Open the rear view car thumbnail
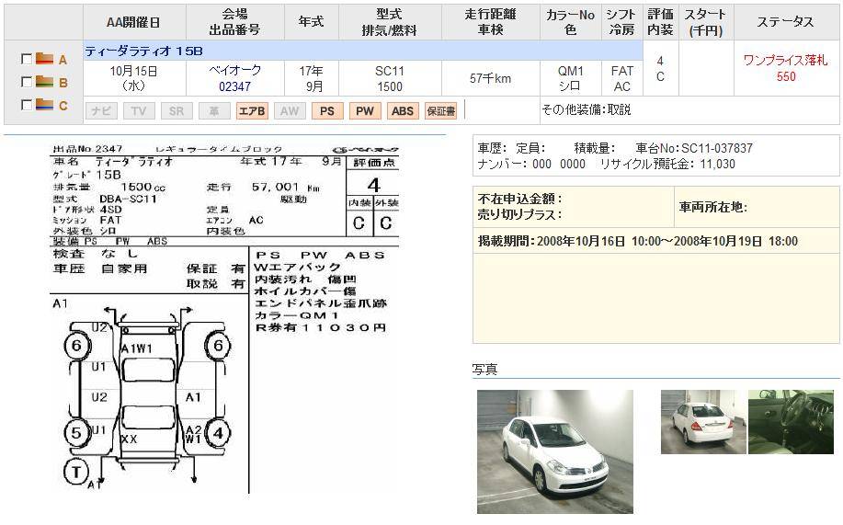The image size is (843, 525). coord(703,422)
